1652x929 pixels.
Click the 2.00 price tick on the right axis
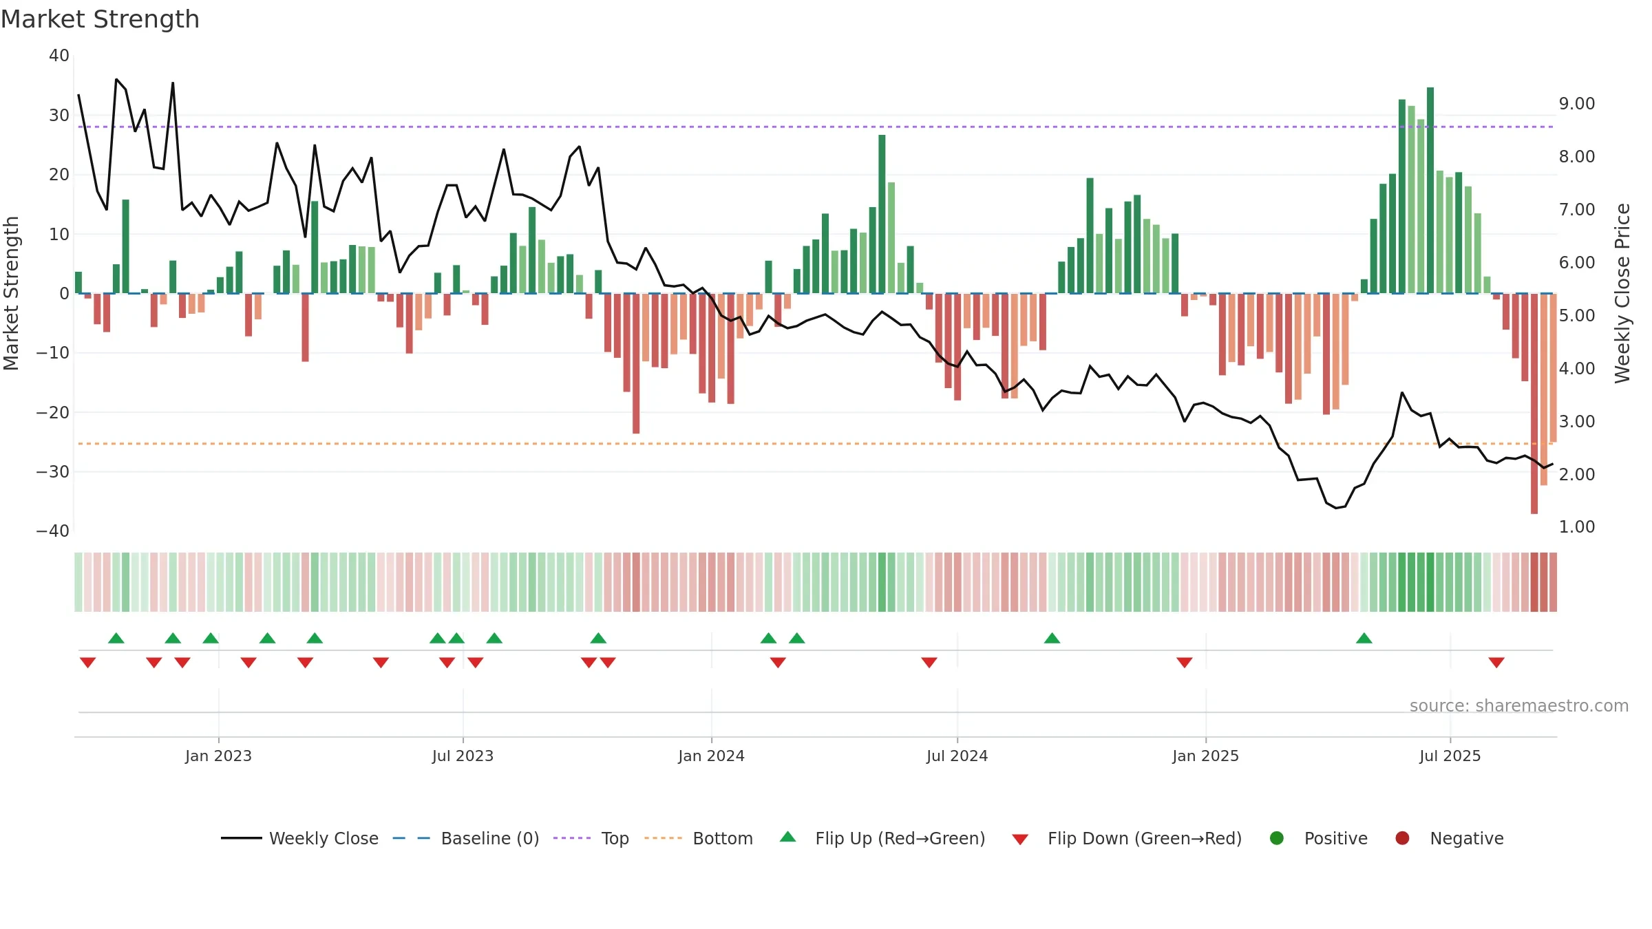coord(1577,474)
